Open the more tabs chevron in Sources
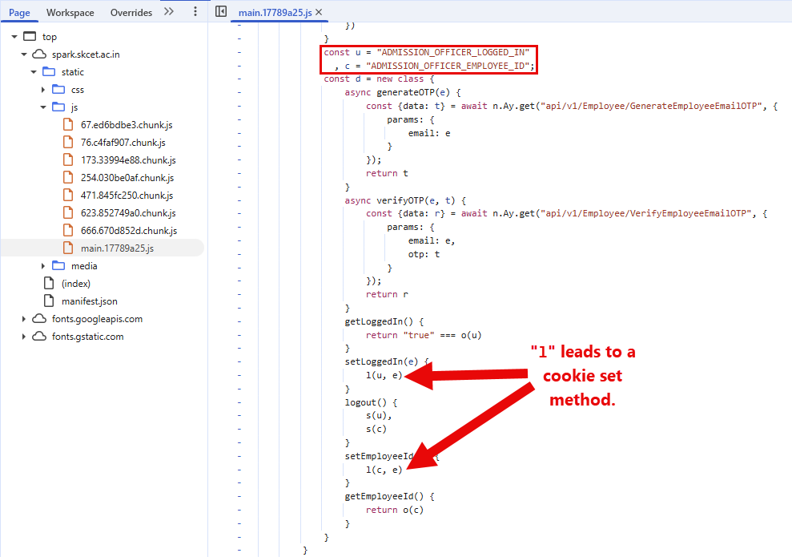 coord(168,12)
